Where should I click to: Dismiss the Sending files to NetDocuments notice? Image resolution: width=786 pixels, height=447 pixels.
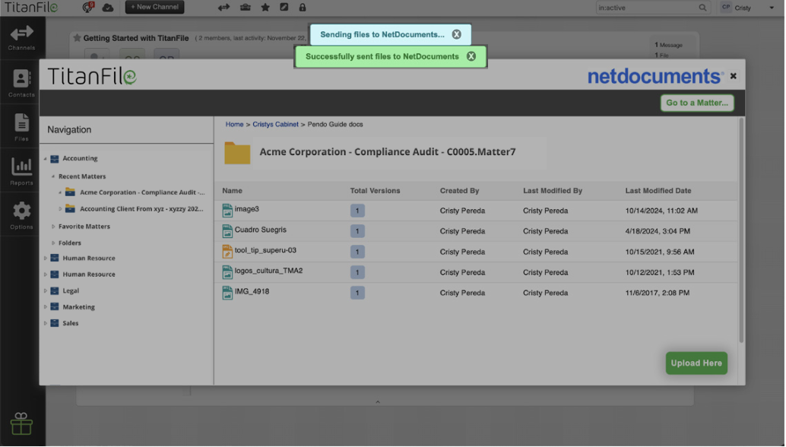[x=456, y=34]
